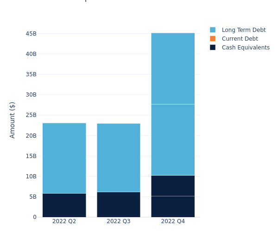
Task: Click the 2022 Q3 x-axis label
Action: pos(118,221)
